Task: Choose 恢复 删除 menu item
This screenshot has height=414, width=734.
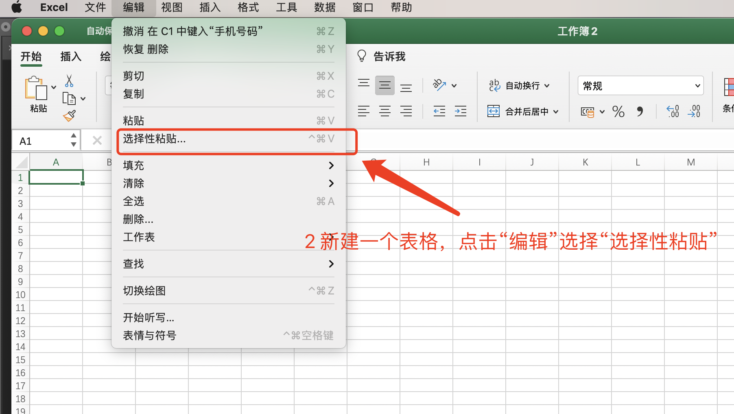Action: (x=229, y=49)
